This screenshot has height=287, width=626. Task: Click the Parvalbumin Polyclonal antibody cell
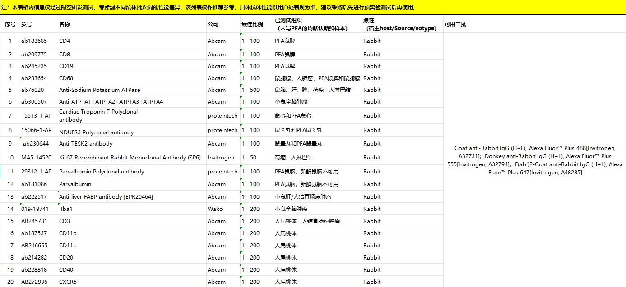[132, 171]
